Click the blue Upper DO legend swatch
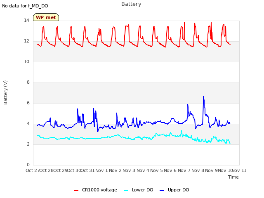The height and width of the screenshot is (198, 264). (x=162, y=191)
